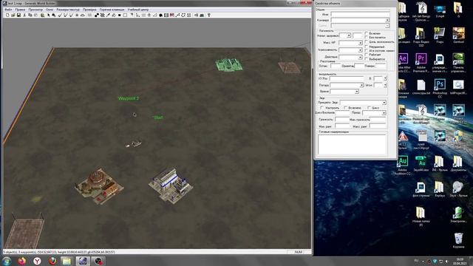The image size is (473, 266).
Task: Click the Готовые модернизации list box
Action: (352, 145)
